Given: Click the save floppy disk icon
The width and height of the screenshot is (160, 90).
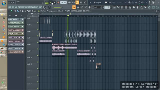Looking at the screenshot, I should [153, 2].
